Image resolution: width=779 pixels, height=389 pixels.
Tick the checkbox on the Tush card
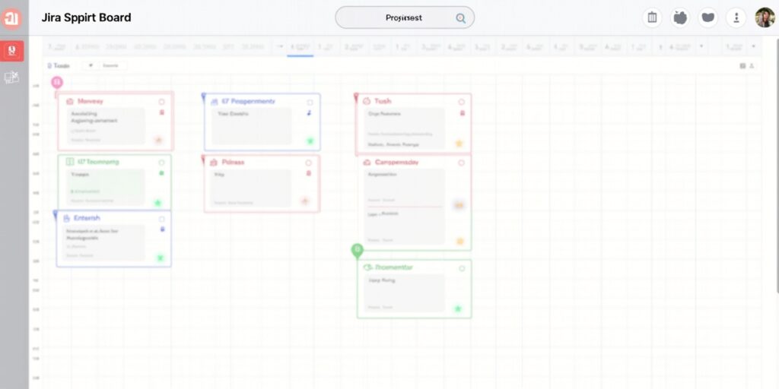(x=461, y=102)
